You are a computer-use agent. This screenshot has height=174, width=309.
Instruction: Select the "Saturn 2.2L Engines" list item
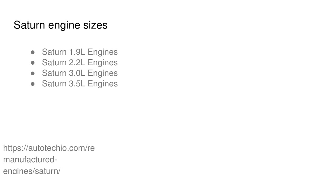(80, 63)
